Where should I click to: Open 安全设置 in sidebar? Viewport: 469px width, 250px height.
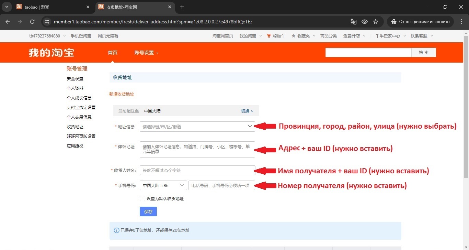75,78
